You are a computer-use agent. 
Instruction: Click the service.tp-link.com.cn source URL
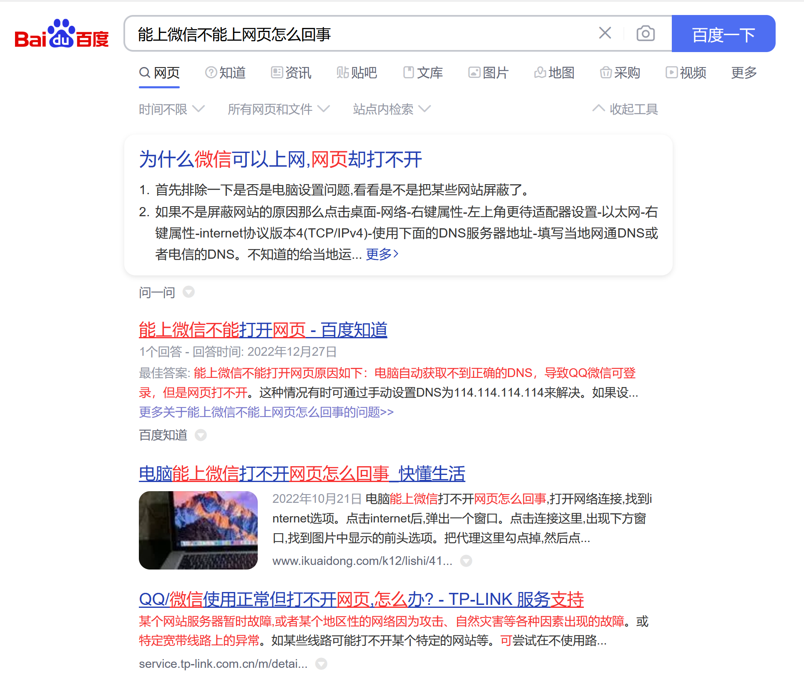pos(223,664)
